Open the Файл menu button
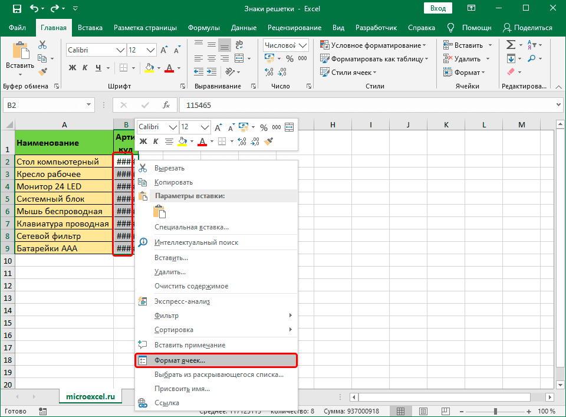566x417 pixels. [17, 28]
